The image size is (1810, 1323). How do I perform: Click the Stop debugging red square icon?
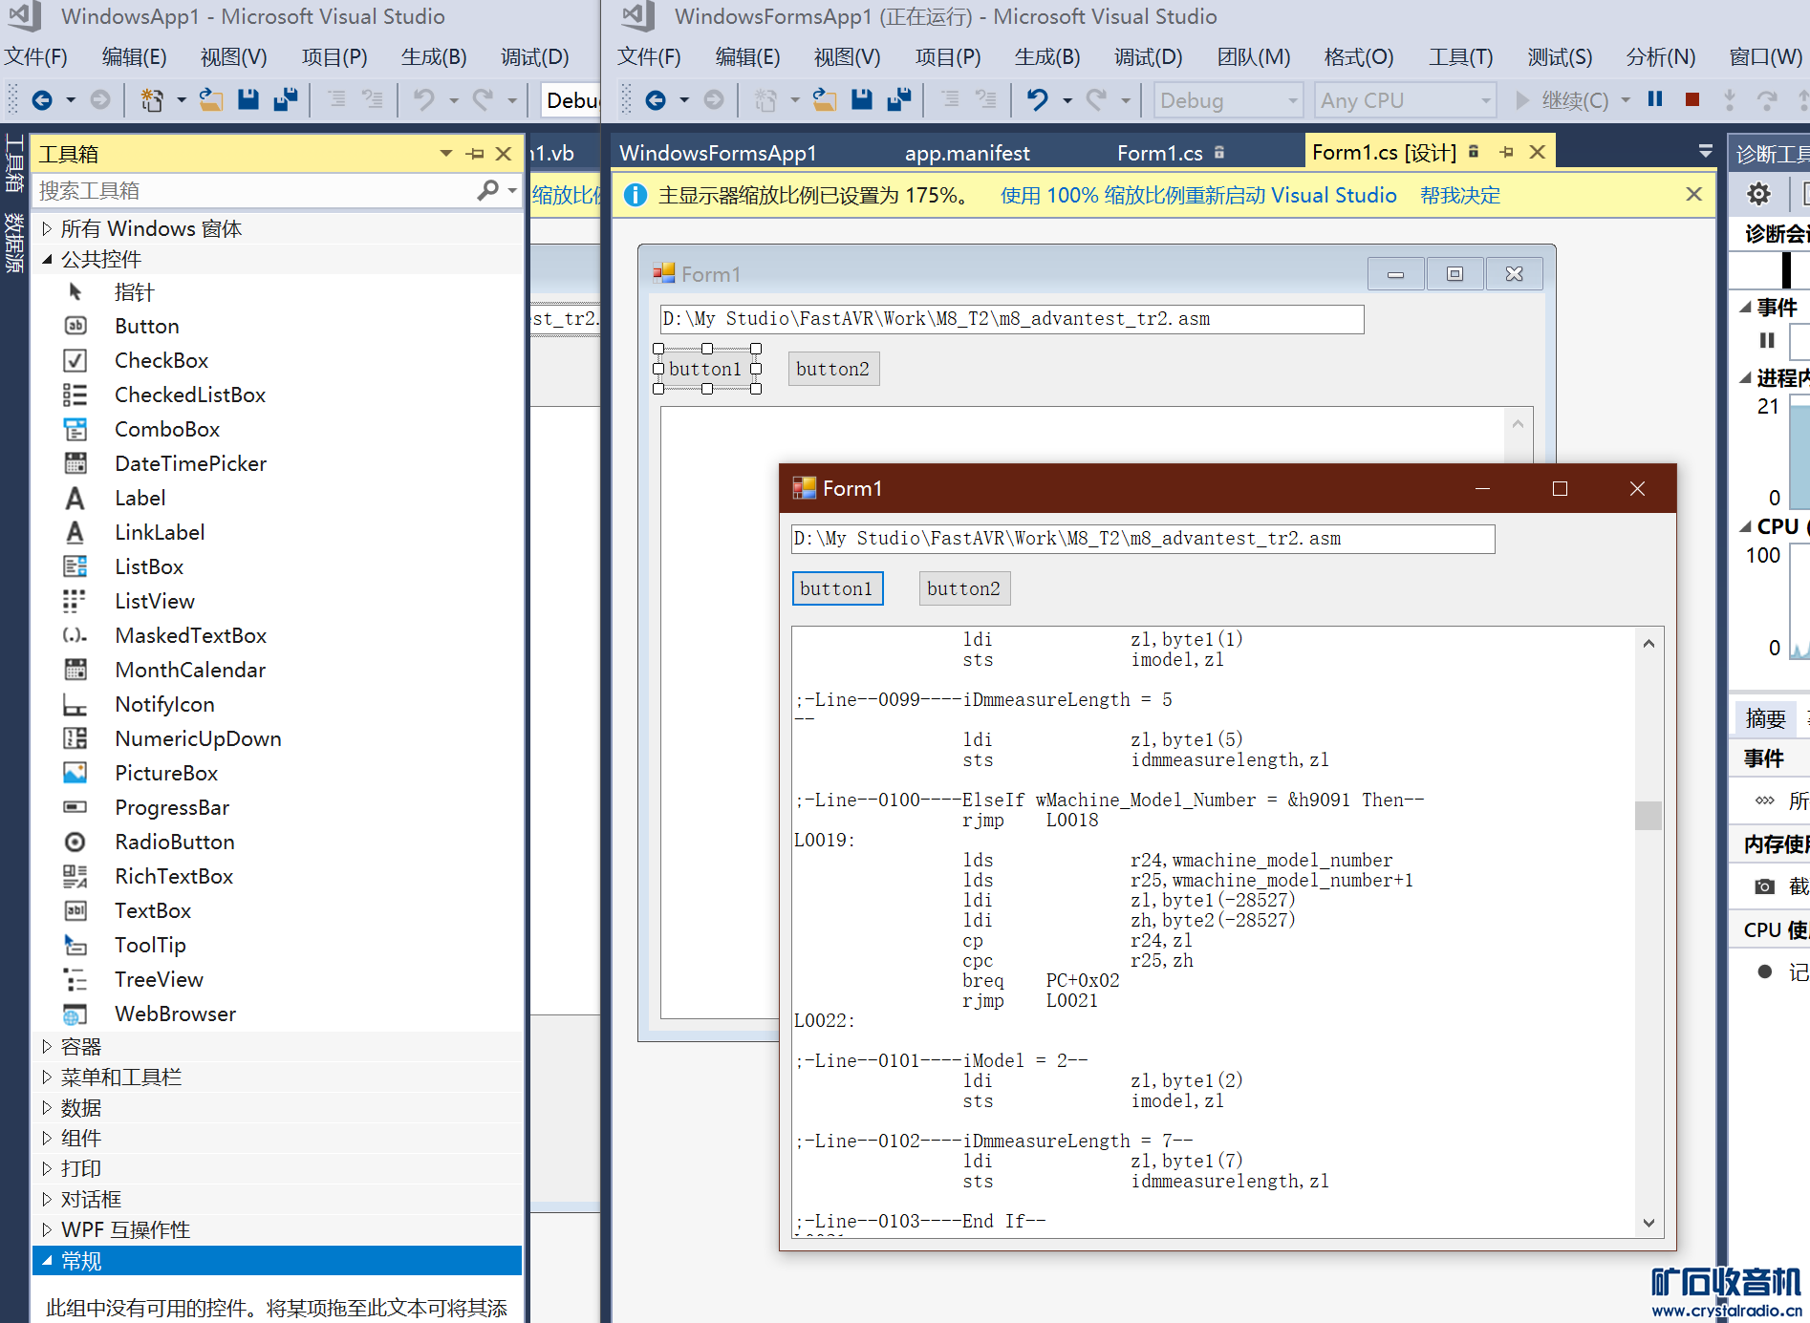point(1691,99)
